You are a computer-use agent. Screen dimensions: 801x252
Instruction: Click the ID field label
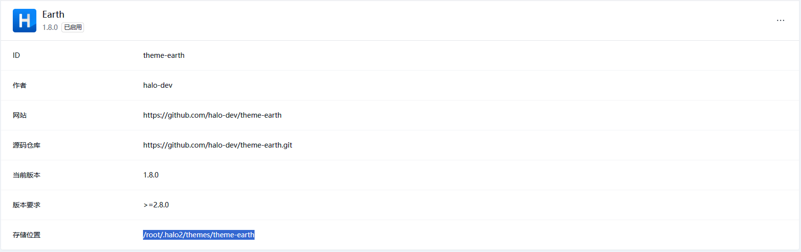tap(16, 55)
